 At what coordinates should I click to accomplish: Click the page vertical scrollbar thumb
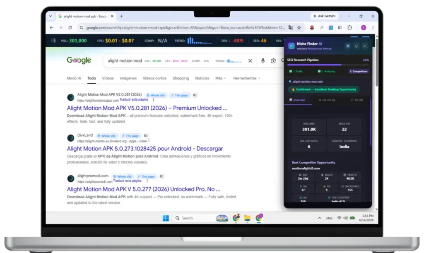tap(376, 62)
